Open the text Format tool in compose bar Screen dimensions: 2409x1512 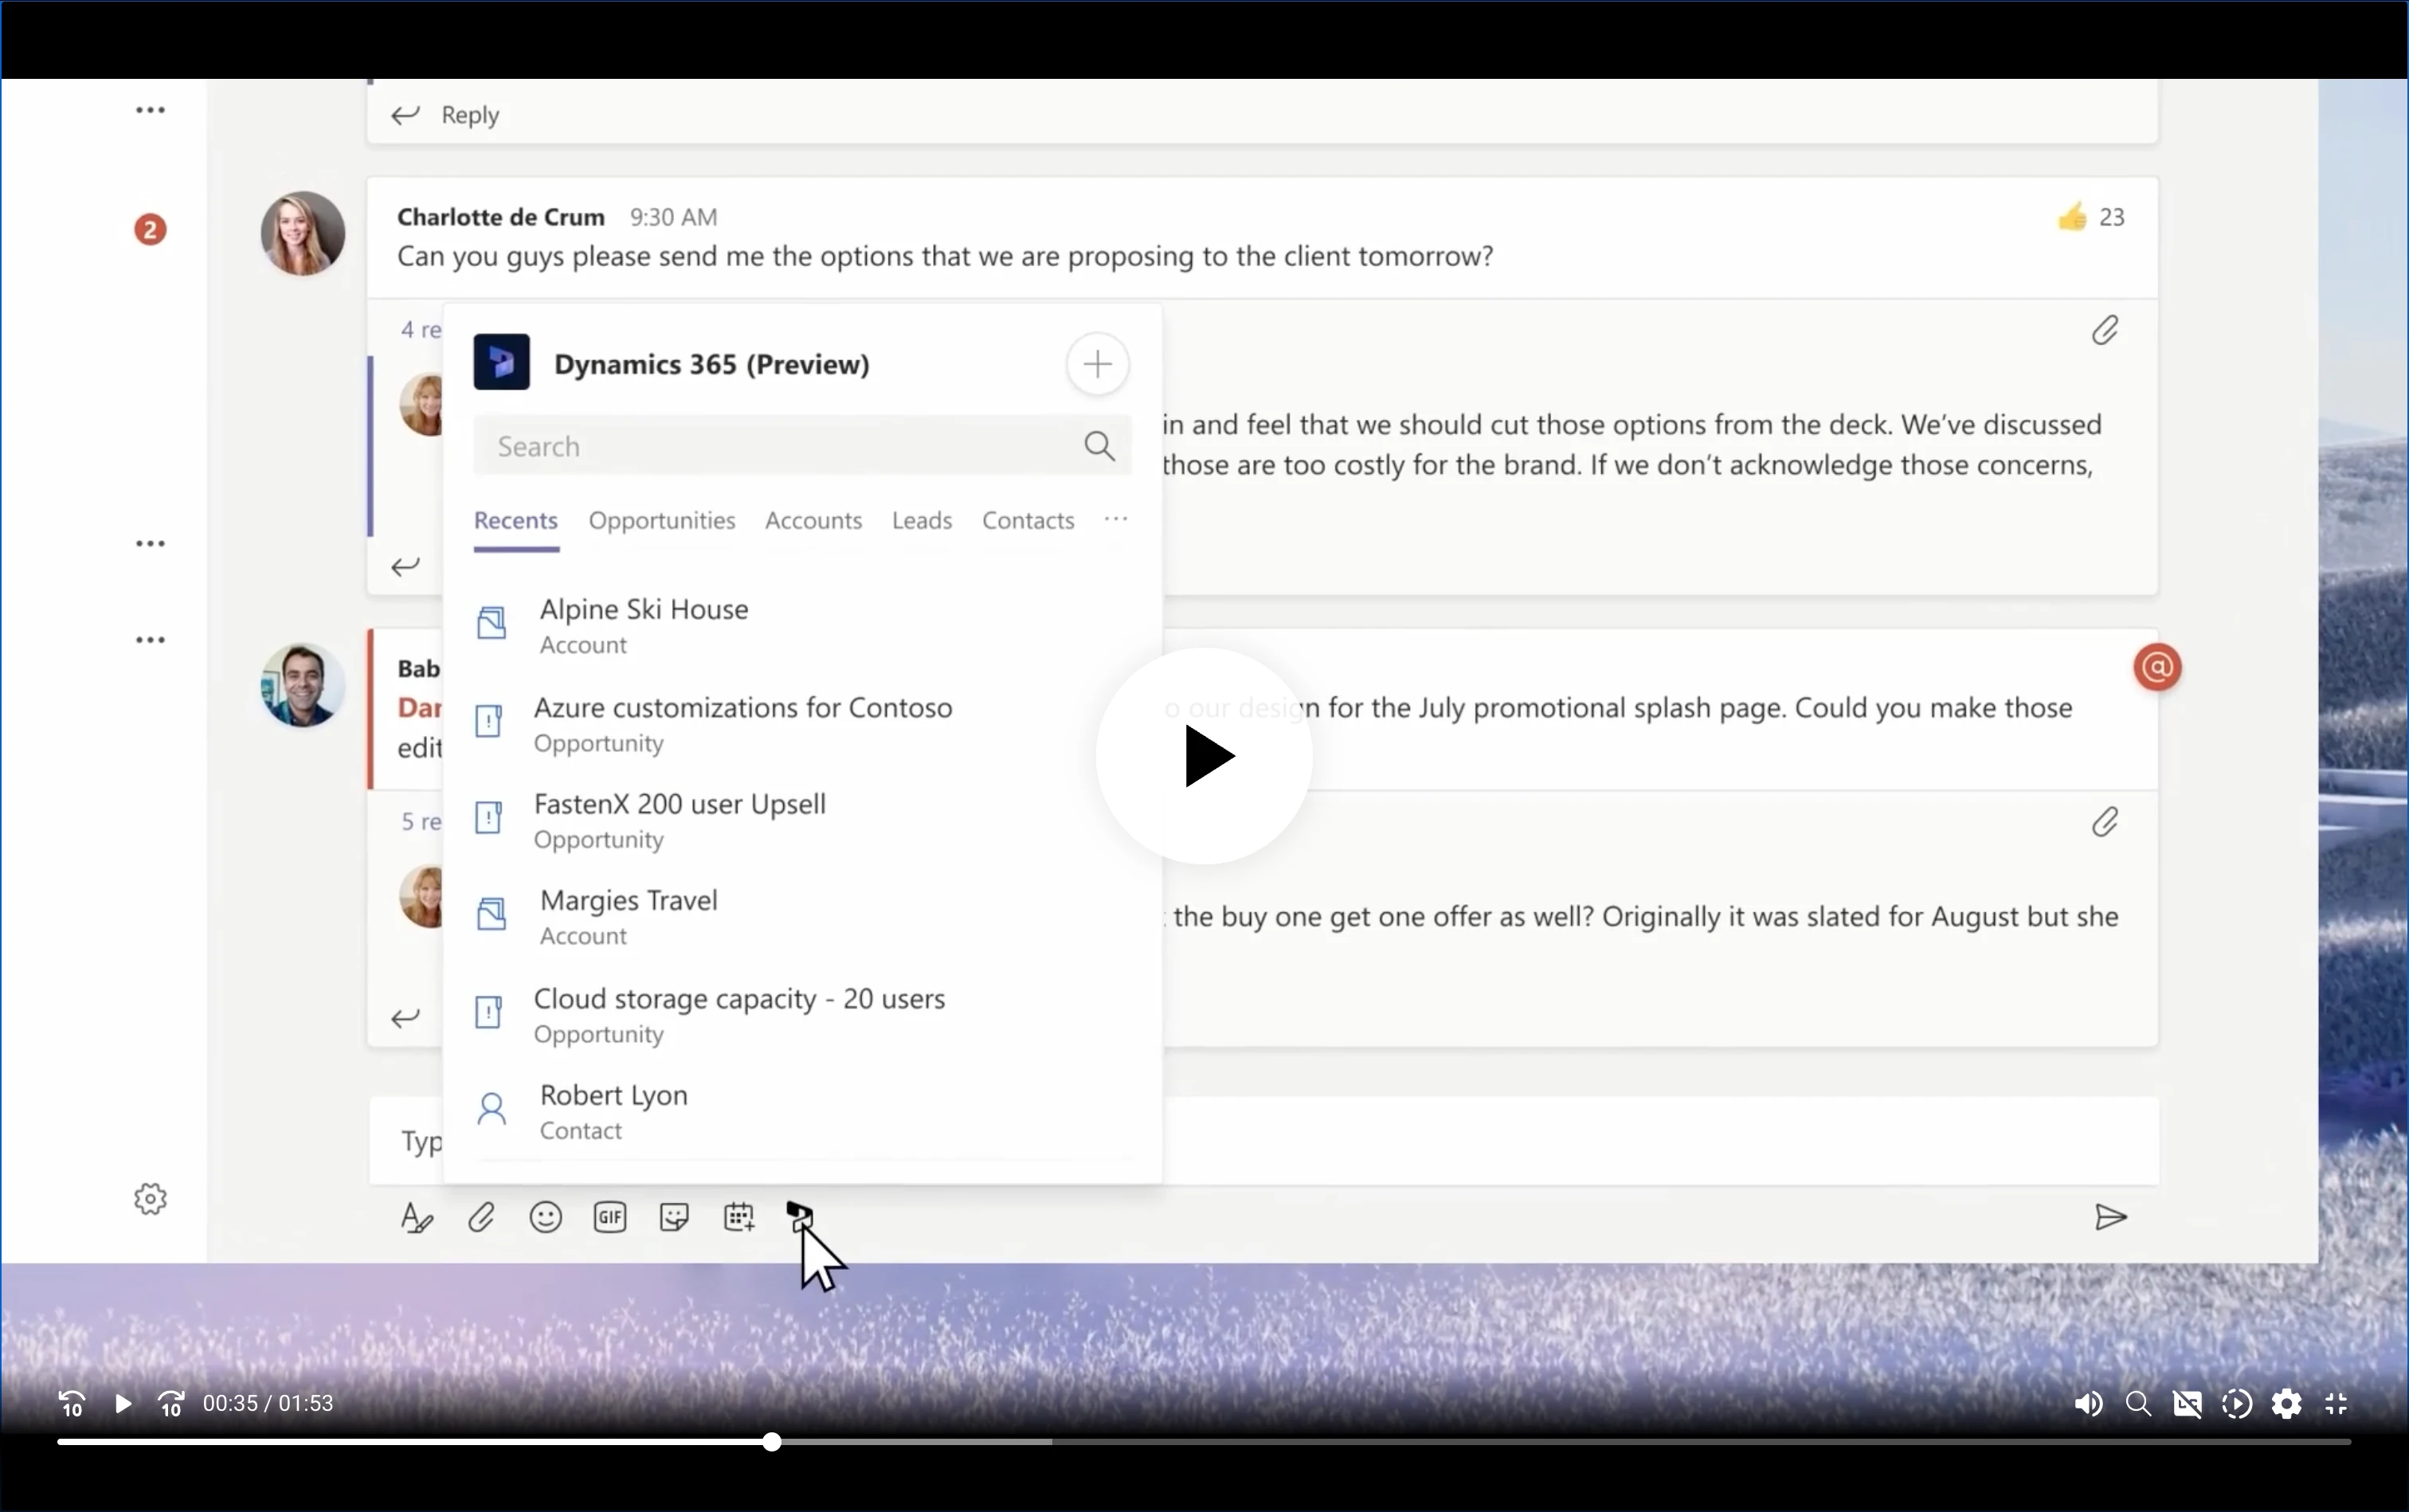tap(416, 1217)
